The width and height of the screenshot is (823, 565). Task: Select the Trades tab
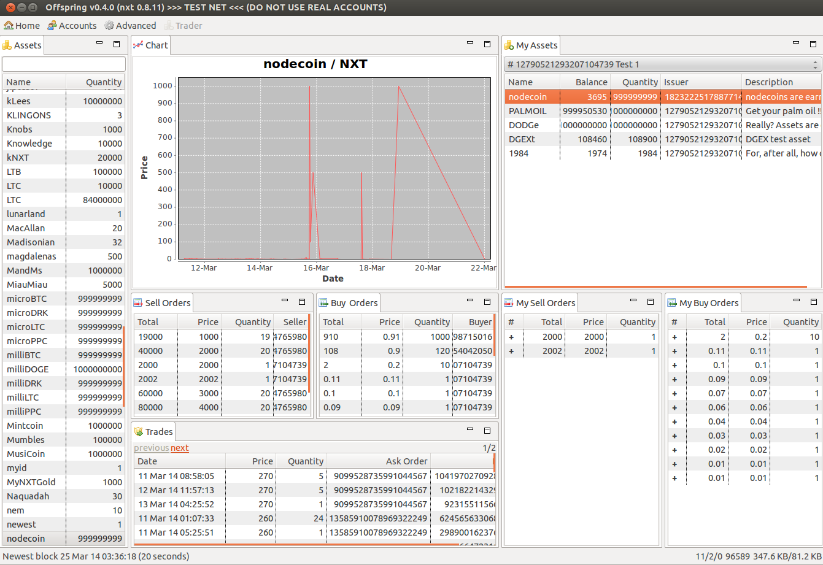[153, 432]
